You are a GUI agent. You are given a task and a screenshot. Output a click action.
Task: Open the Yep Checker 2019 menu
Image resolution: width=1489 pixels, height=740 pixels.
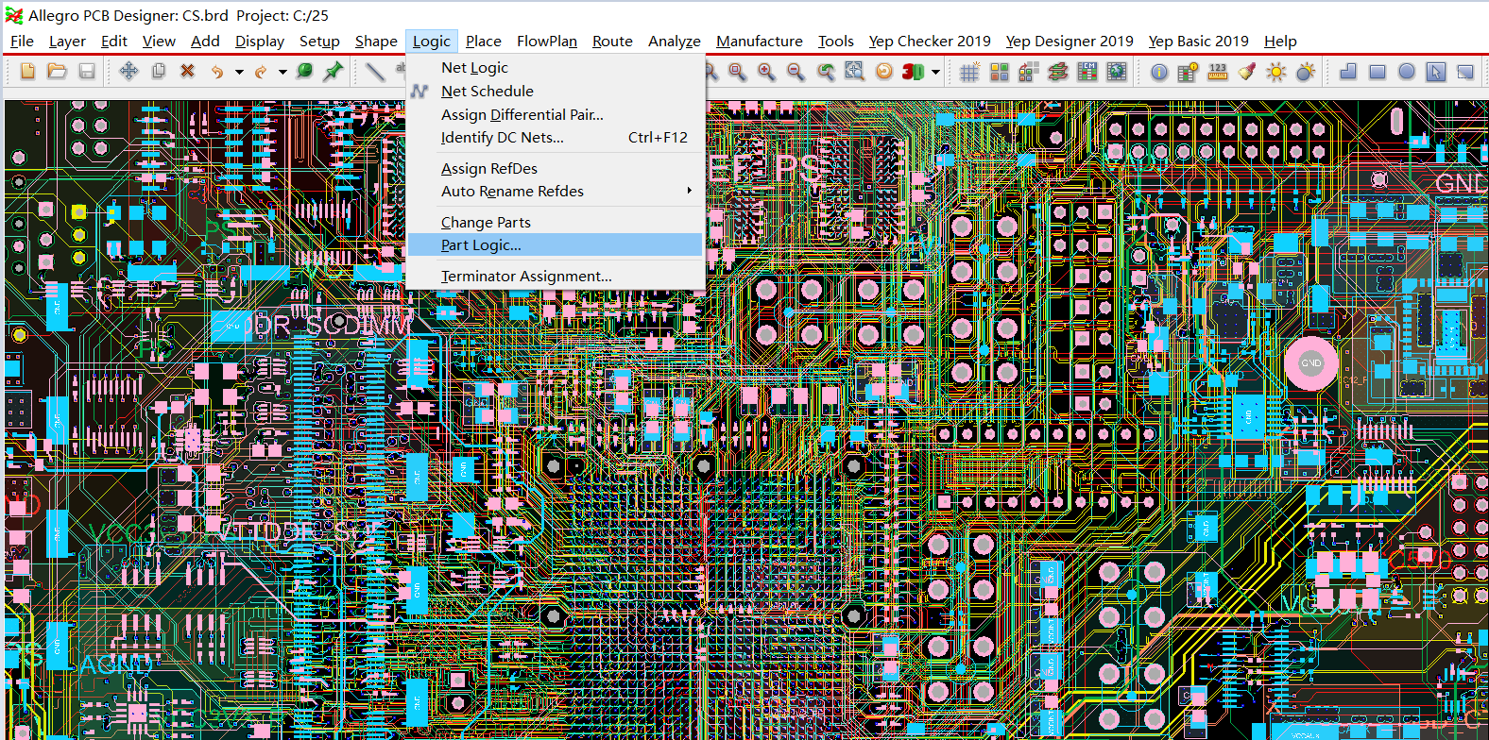pyautogui.click(x=930, y=41)
